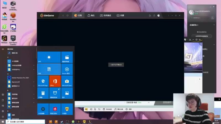Expand the 百度网盘 folder
The width and height of the screenshot is (221, 124).
(x=21, y=94)
